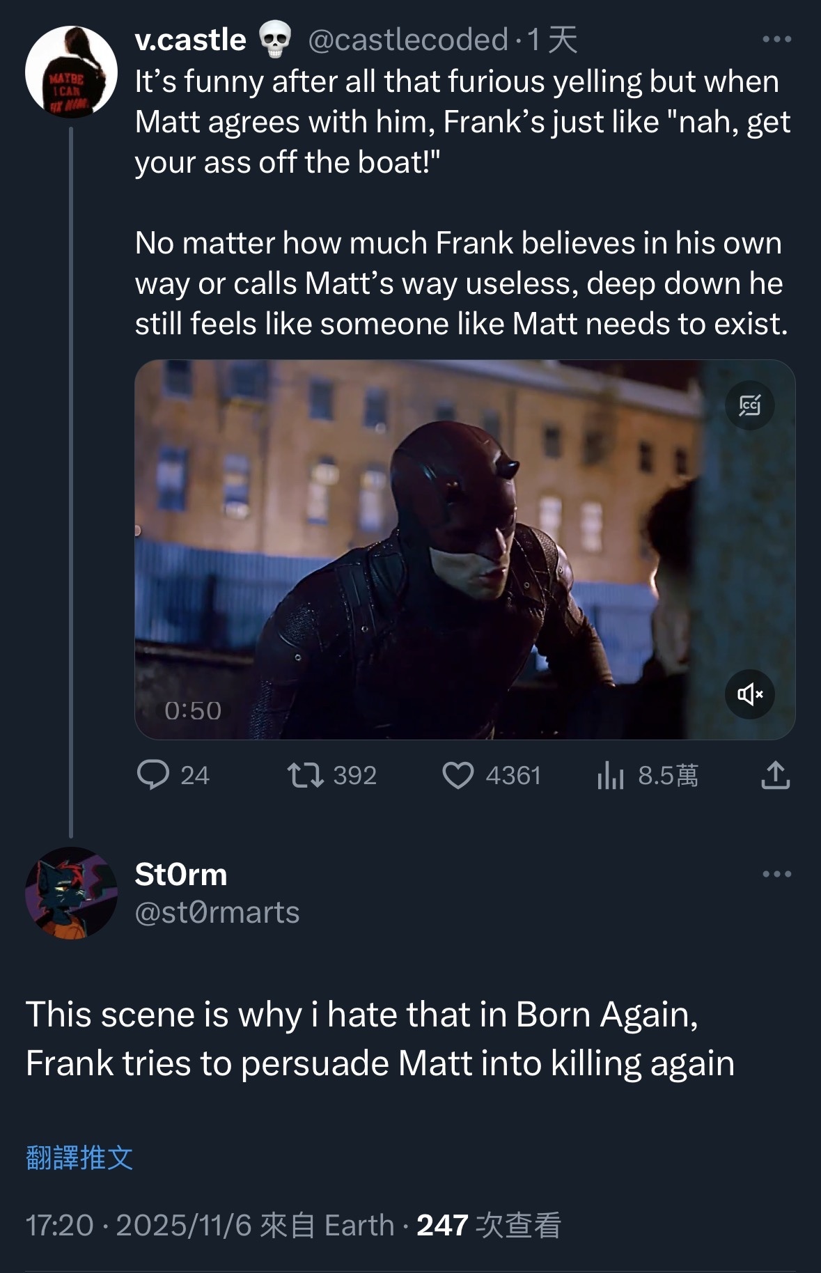Tap the share upload icon
The image size is (821, 1273).
pyautogui.click(x=775, y=775)
